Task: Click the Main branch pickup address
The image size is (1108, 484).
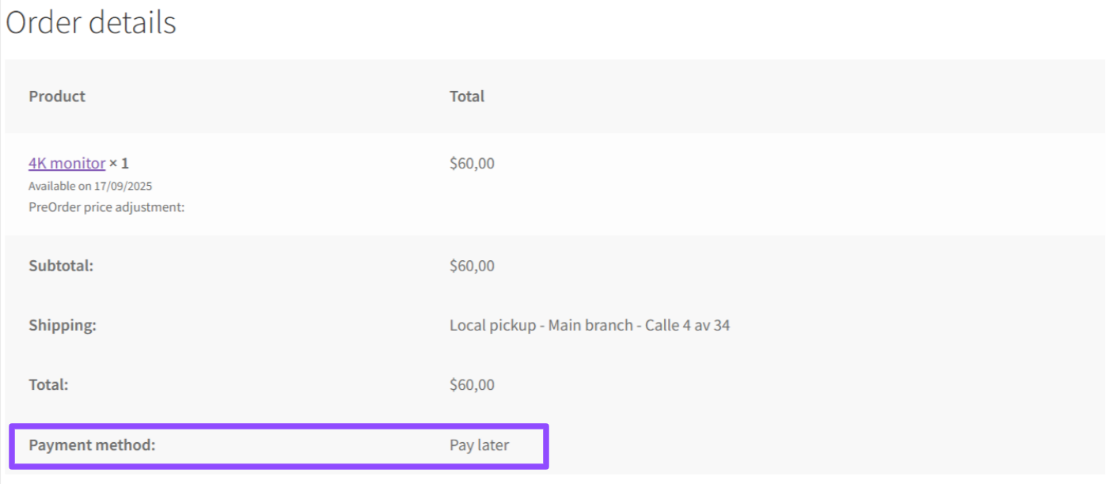Action: click(x=611, y=325)
